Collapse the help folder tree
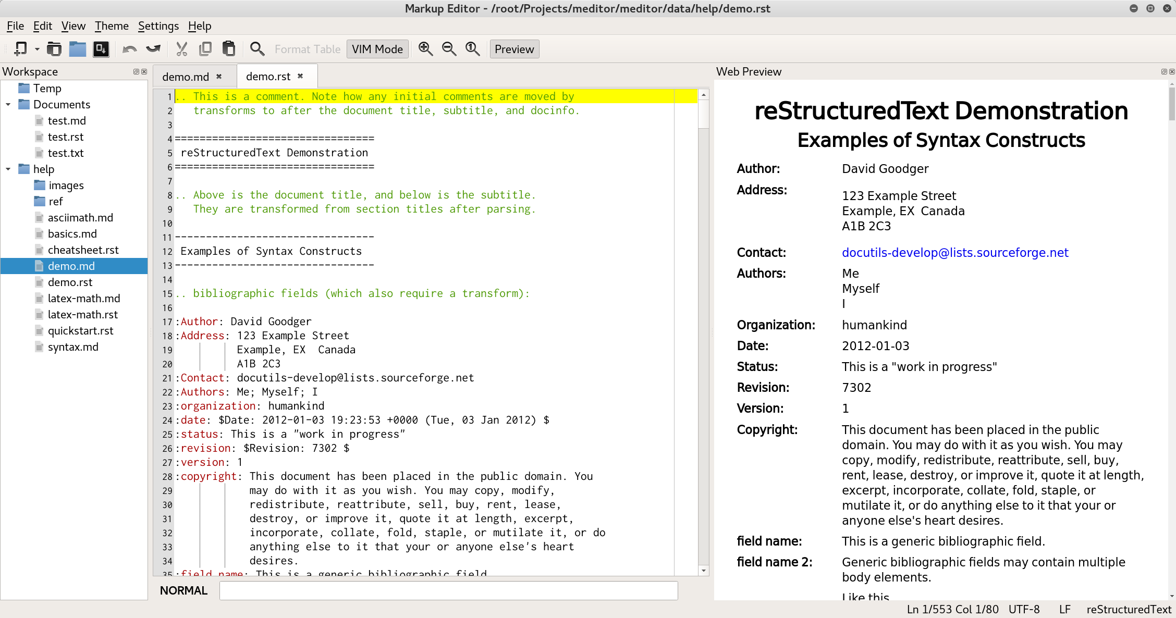Viewport: 1176px width, 618px height. point(8,169)
